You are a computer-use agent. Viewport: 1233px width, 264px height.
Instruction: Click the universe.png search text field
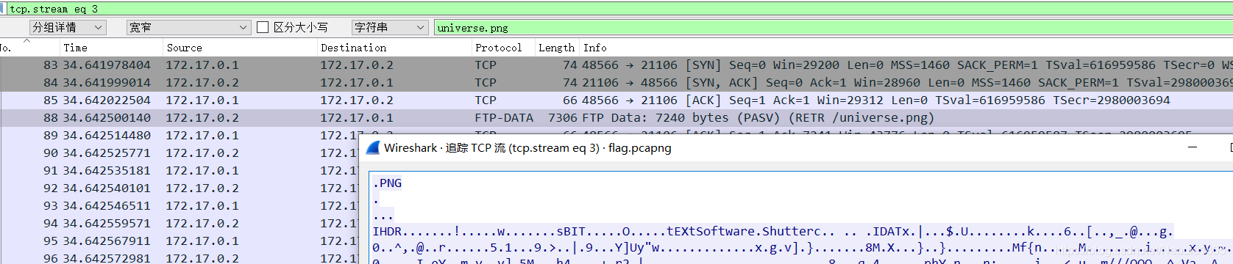(833, 27)
